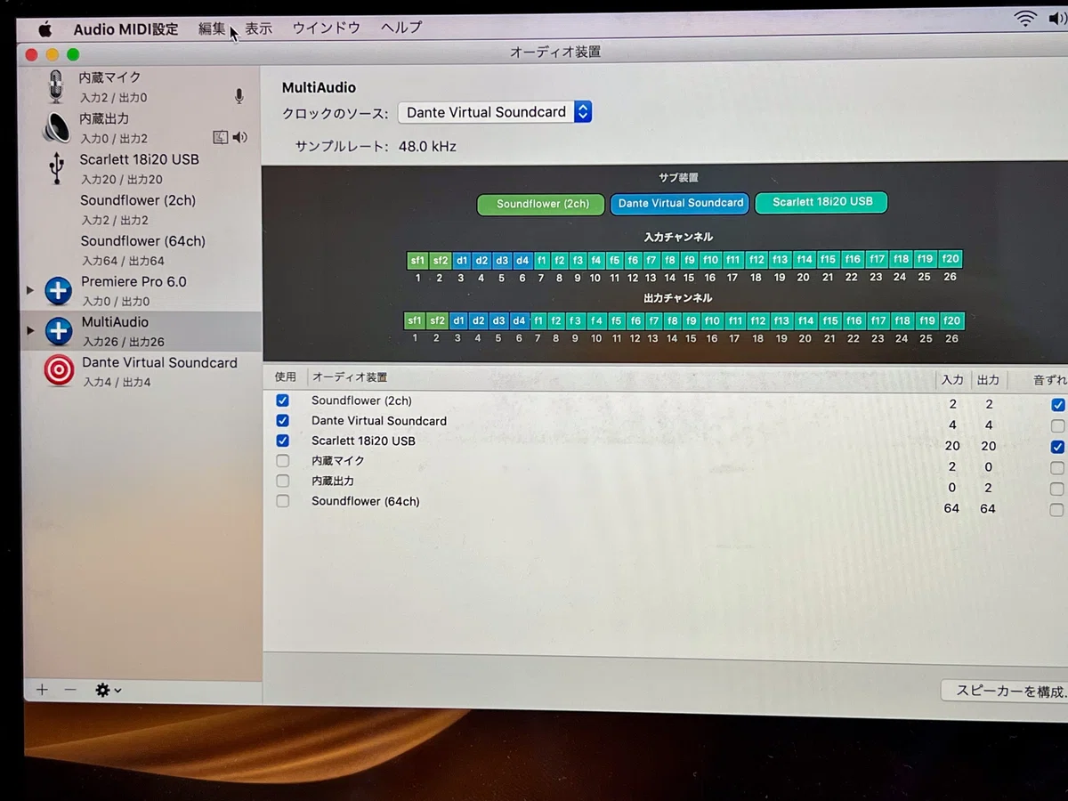
Task: Click the Dante Virtual Soundcard subdevice button
Action: [680, 203]
